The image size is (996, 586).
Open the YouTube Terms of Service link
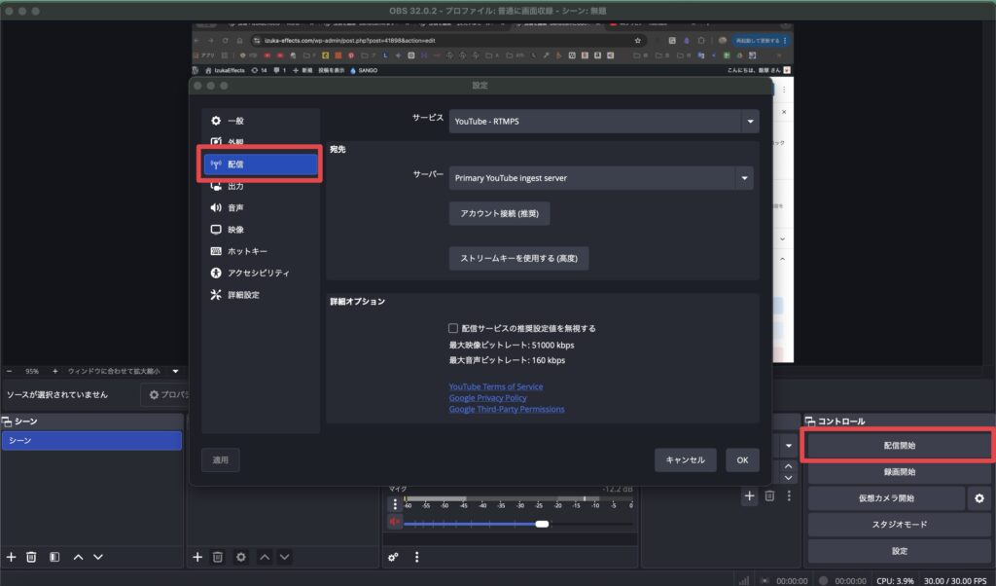coord(495,386)
